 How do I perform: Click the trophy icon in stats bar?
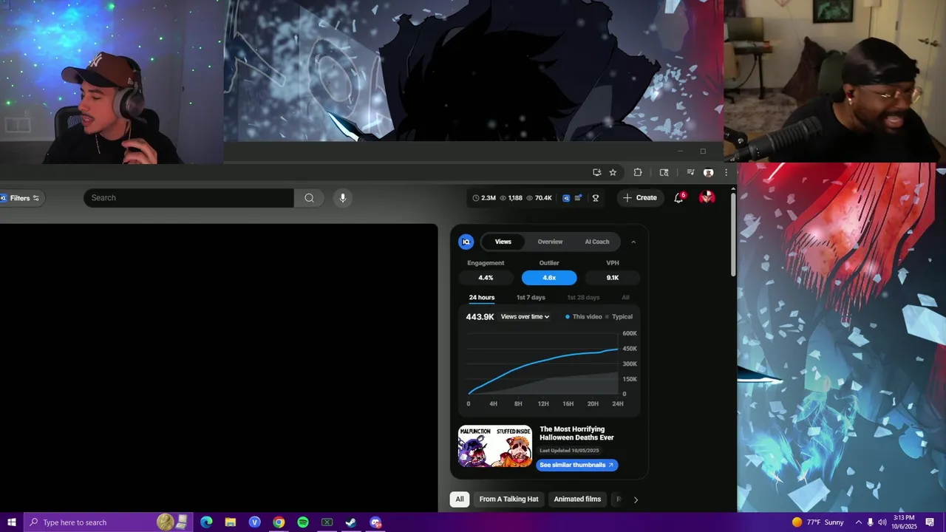[596, 198]
